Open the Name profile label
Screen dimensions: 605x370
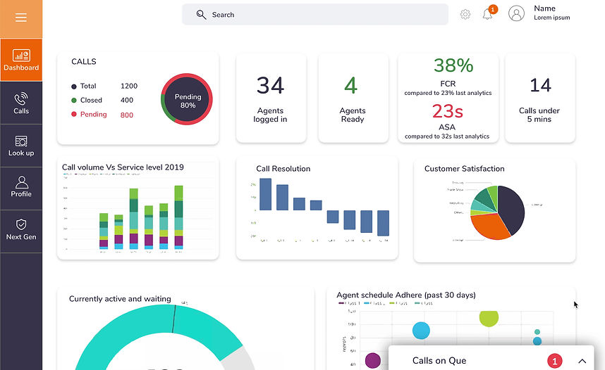(544, 8)
